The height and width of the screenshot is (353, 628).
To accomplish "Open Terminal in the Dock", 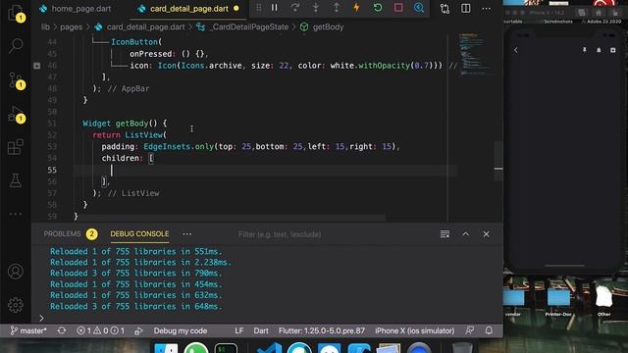I will (x=226, y=348).
